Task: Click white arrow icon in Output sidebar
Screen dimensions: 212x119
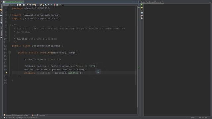Action: click(x=142, y=10)
